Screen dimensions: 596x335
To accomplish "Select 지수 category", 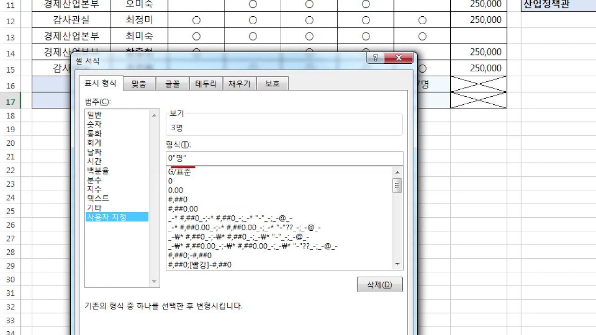I will [117, 189].
